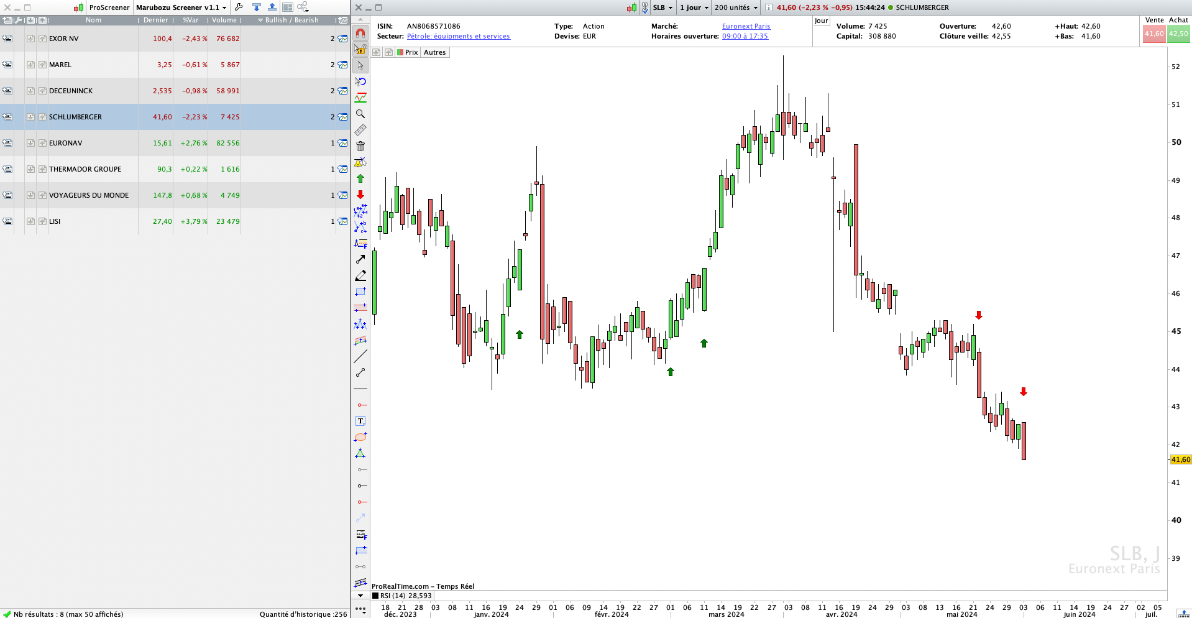
Task: Click the blue upload arrow in ProScreener
Action: 272,7
